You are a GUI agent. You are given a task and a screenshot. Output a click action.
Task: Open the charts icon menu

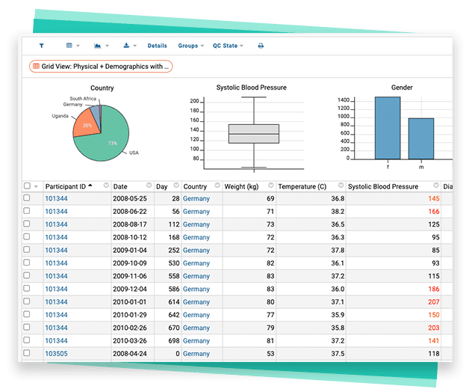pyautogui.click(x=102, y=46)
